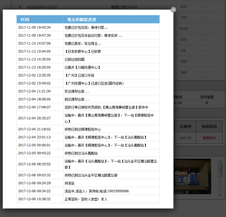The height and width of the screenshot is (217, 226).
Task: Click item name 撒隆巴斯240片 in background
Action: pyautogui.click(x=124, y=7)
